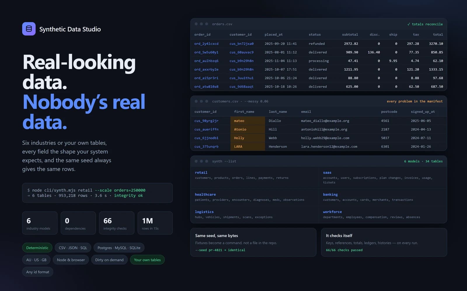Click 'every problem in the manifest' label
This screenshot has height=291, width=467.
pyautogui.click(x=415, y=101)
